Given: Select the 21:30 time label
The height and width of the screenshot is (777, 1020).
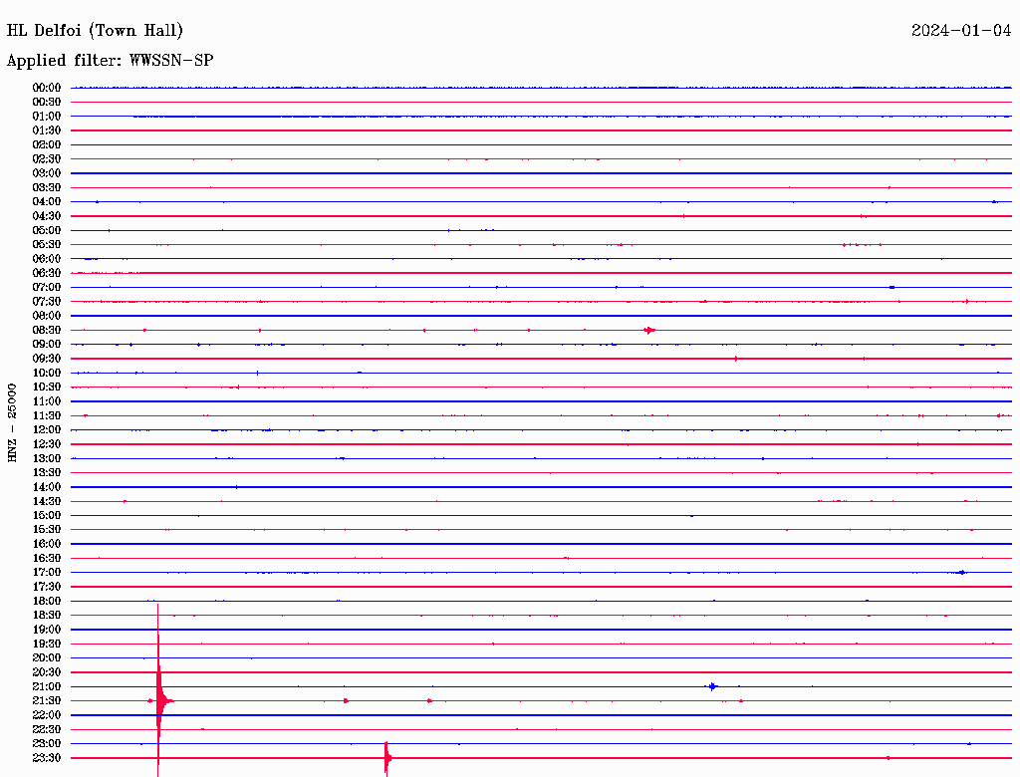Looking at the screenshot, I should click(47, 701).
